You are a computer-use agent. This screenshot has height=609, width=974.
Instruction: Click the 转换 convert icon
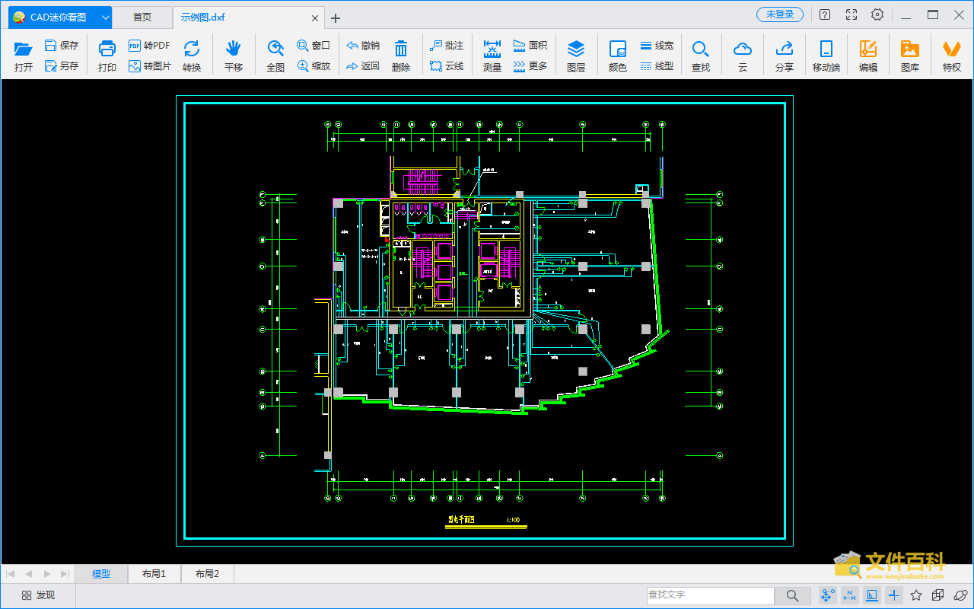point(192,49)
